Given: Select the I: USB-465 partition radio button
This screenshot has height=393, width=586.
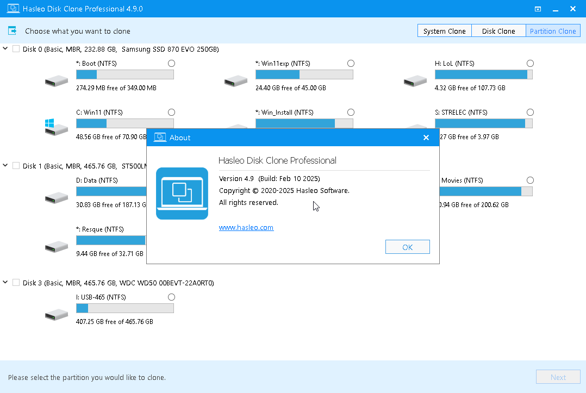Looking at the screenshot, I should 172,297.
